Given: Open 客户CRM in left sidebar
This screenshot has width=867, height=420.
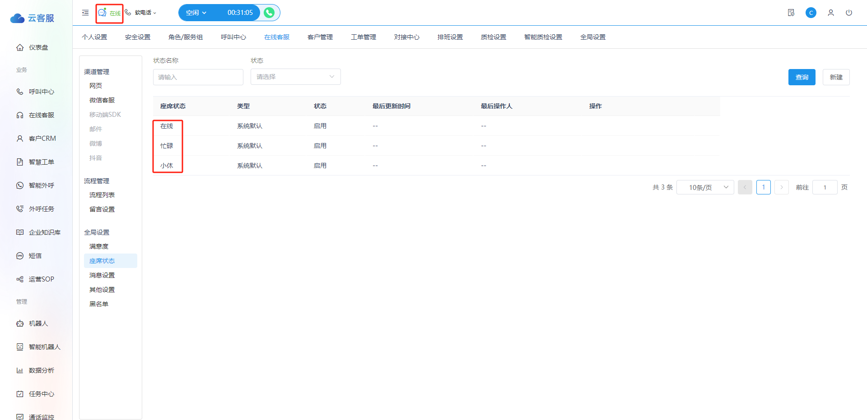Looking at the screenshot, I should tap(36, 138).
